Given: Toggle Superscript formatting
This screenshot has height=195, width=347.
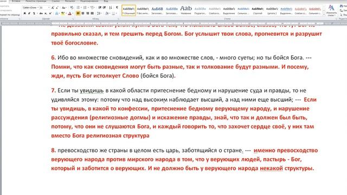Looking at the screenshot, I should pyautogui.click(x=50, y=14).
